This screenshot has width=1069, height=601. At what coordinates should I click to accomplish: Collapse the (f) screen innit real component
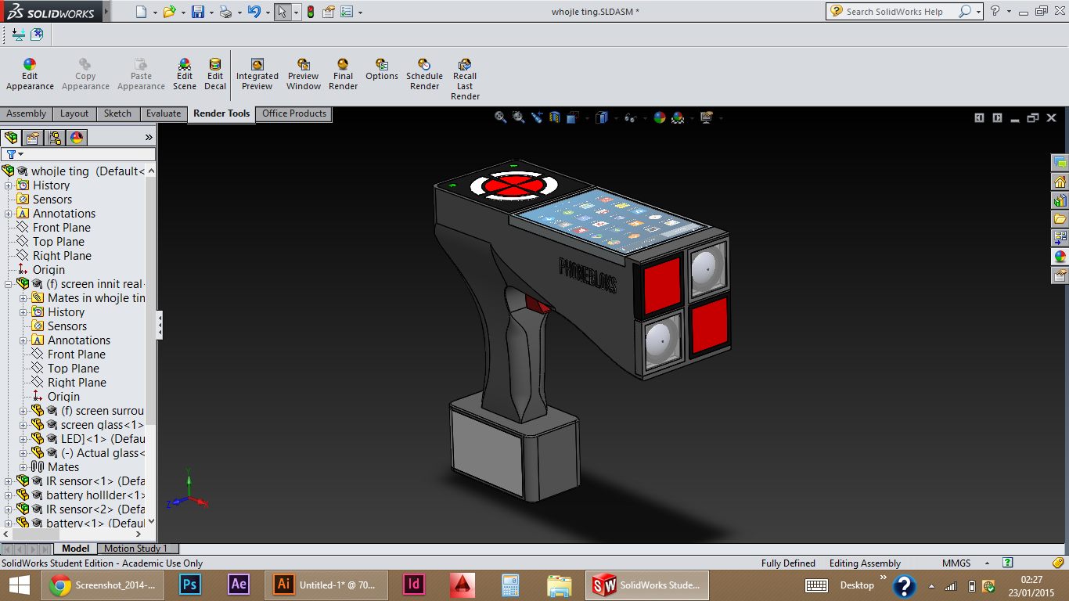[x=9, y=284]
